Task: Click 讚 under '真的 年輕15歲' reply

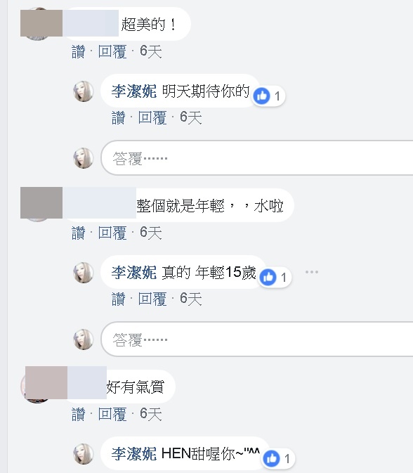Action: pyautogui.click(x=118, y=299)
